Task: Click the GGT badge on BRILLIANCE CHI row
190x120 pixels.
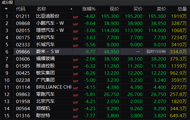Action: pos(76,88)
